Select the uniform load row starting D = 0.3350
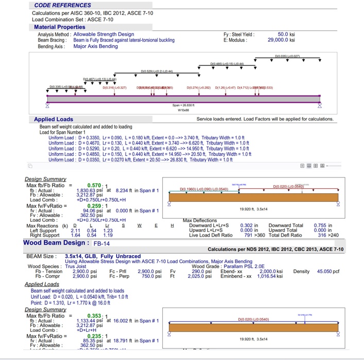Image resolution: width=364 pixels, height=360 pixels. [x=147, y=138]
